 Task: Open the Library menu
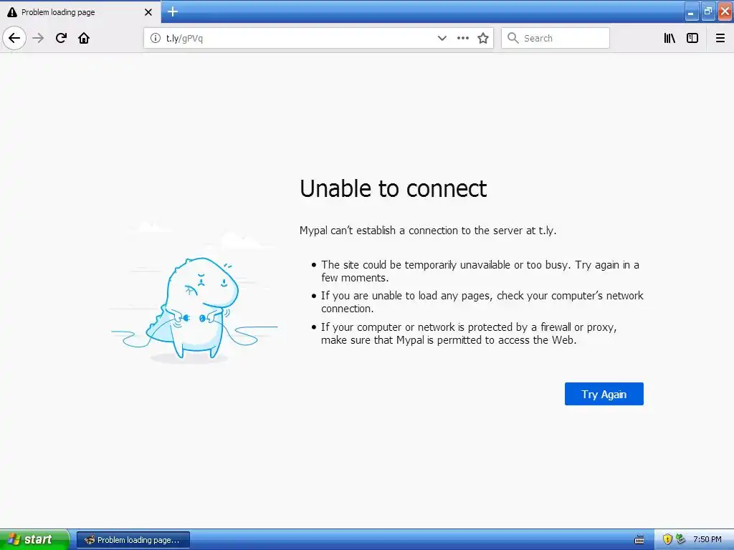coord(669,38)
